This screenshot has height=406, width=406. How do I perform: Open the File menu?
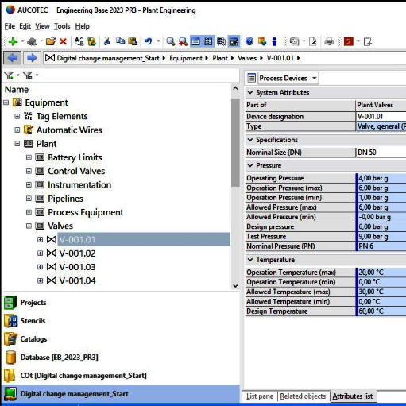(x=10, y=26)
